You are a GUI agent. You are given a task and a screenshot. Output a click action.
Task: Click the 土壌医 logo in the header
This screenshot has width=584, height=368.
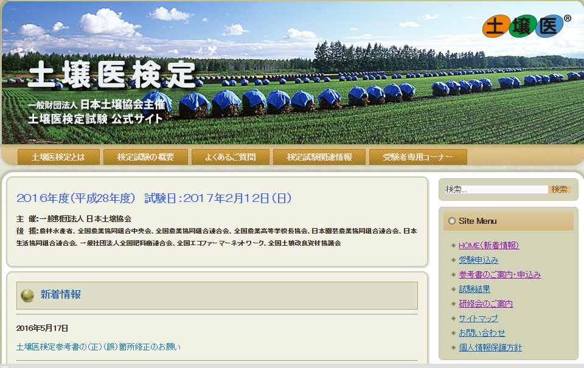tap(527, 26)
